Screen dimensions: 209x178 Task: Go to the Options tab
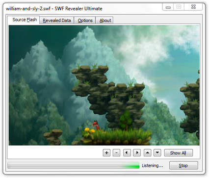pyautogui.click(x=85, y=21)
